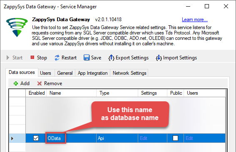
Task: Click the Save button label
Action: pos(96,58)
